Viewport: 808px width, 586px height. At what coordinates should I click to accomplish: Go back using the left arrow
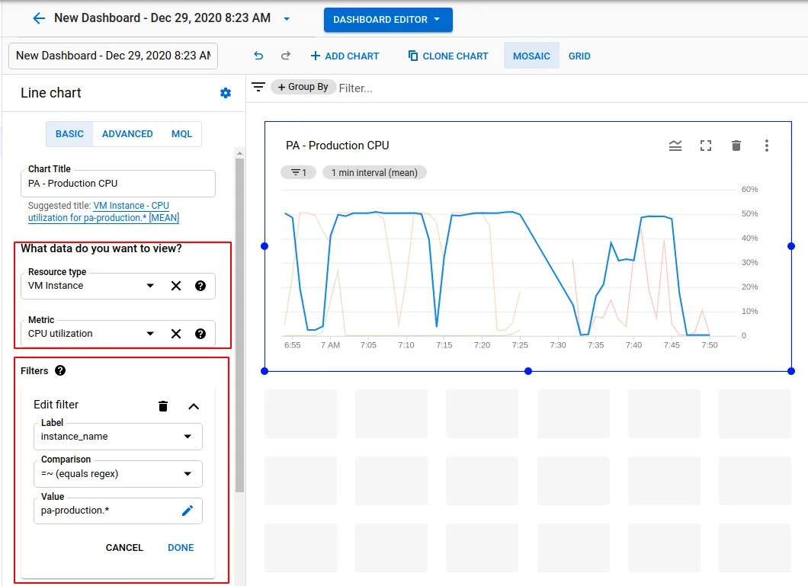point(39,18)
